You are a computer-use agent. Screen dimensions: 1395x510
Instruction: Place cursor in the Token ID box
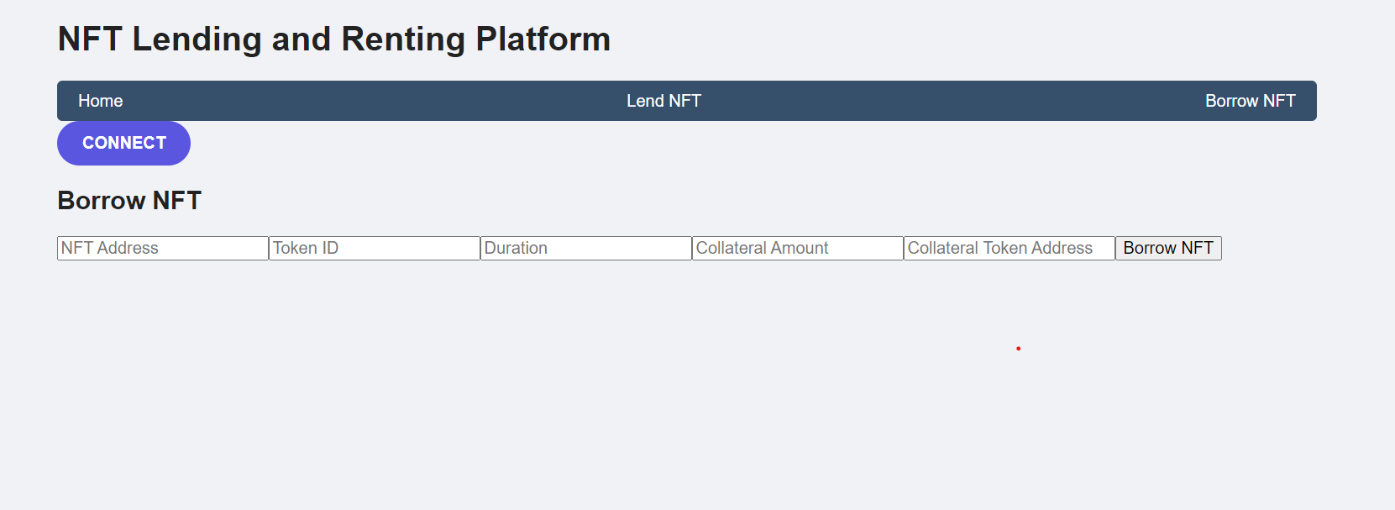pyautogui.click(x=373, y=247)
